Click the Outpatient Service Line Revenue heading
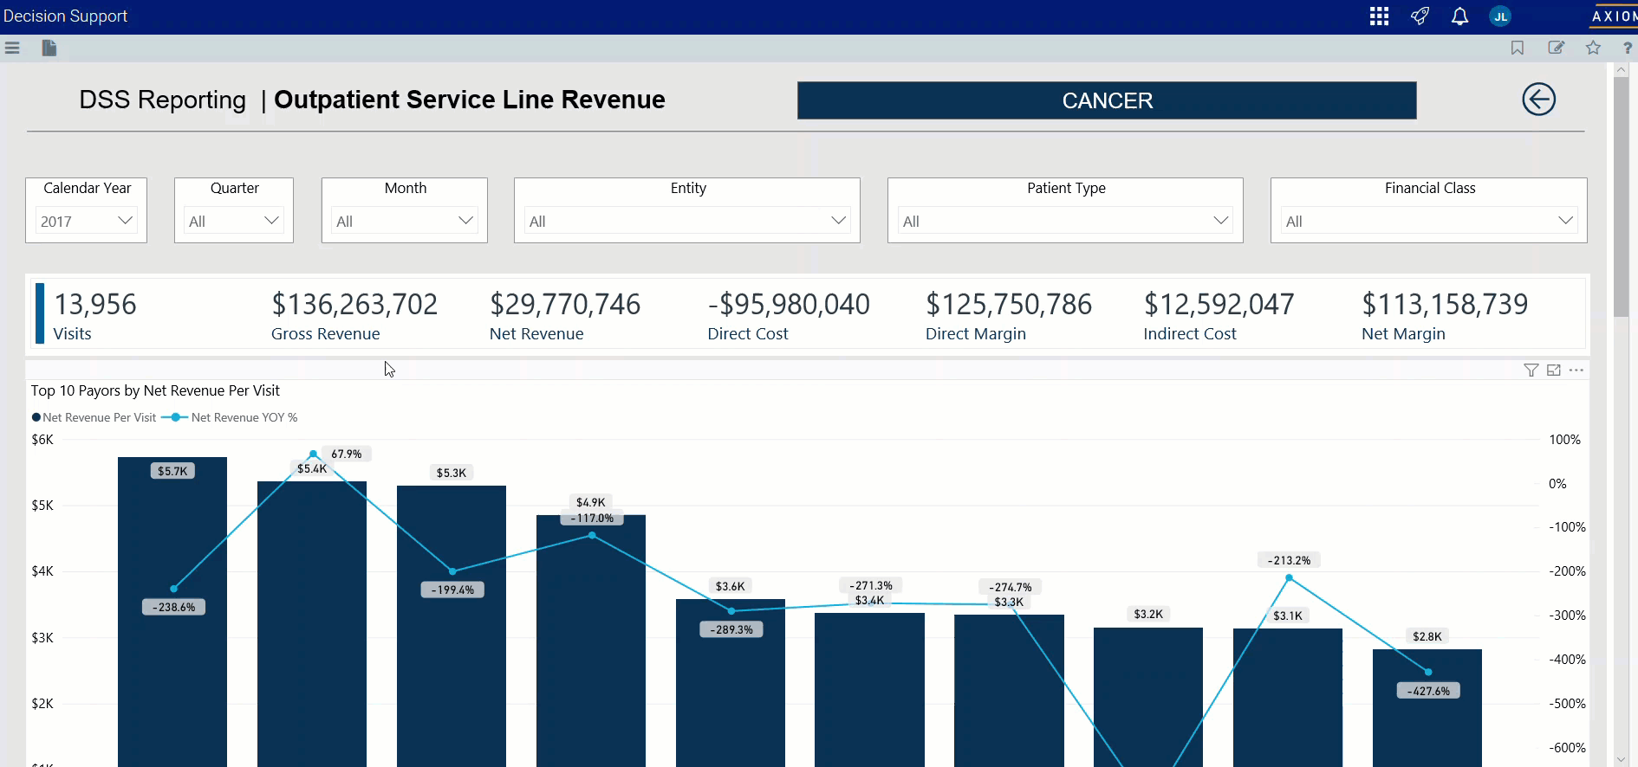 (470, 100)
